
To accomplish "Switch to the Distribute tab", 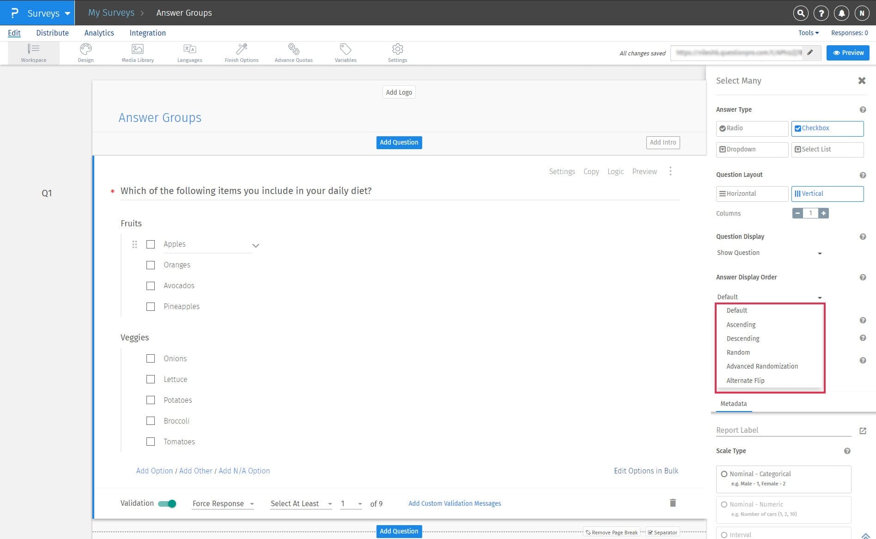I will coord(53,33).
